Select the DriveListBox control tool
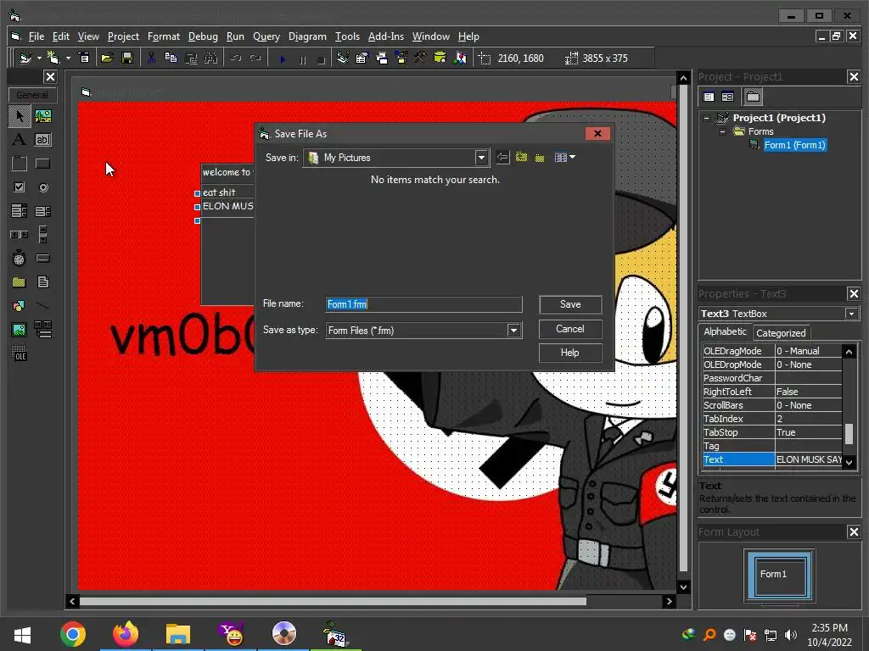This screenshot has width=869, height=651. coord(42,259)
